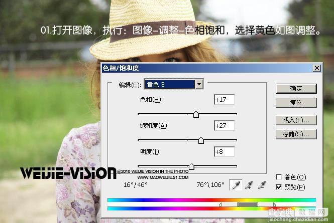334x223 pixels.
Task: Click the 色相 value field showing +17
Action: [224, 100]
